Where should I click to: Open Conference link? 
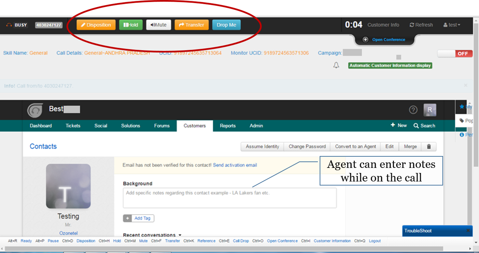click(389, 40)
